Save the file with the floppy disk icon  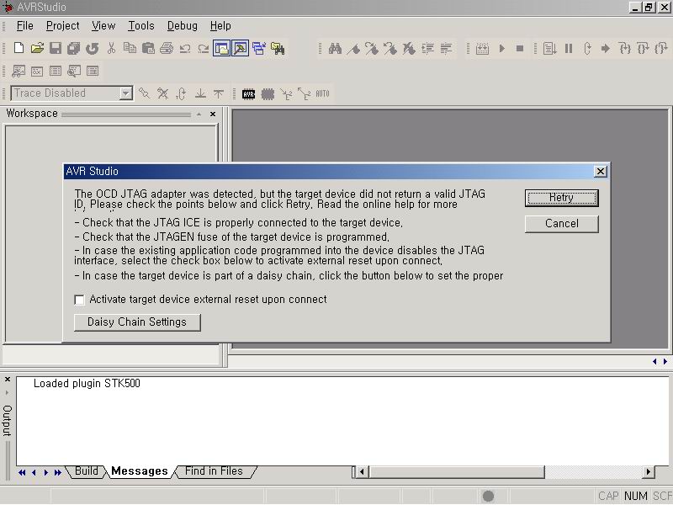click(56, 48)
